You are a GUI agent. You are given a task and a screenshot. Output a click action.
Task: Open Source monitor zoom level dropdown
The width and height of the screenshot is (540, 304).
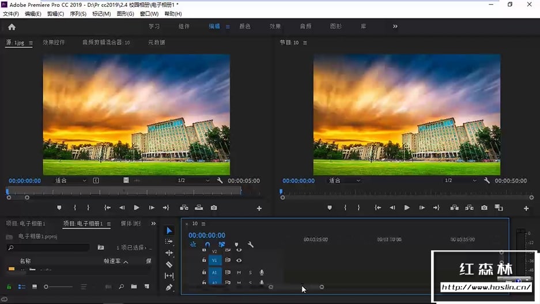(71, 180)
